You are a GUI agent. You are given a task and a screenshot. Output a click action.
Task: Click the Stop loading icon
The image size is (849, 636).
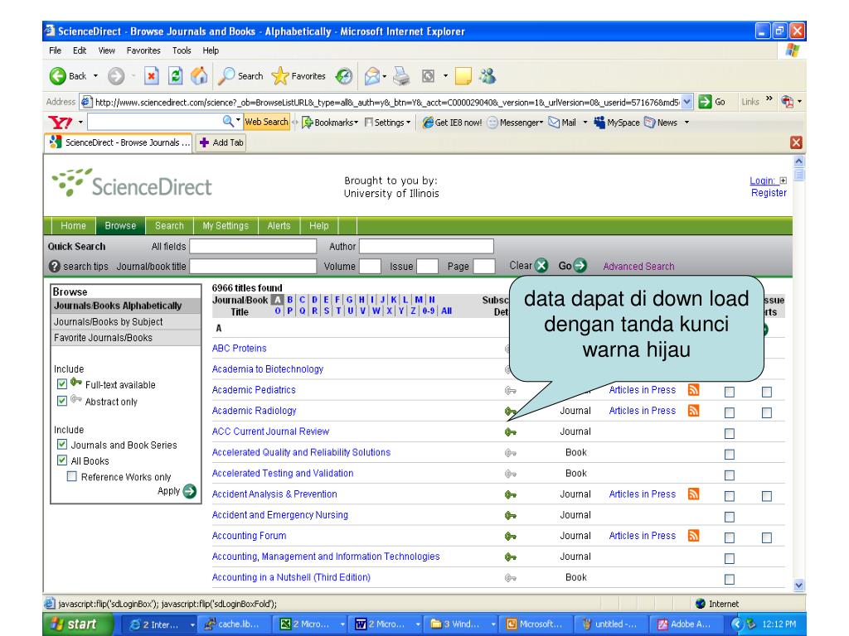click(x=152, y=76)
